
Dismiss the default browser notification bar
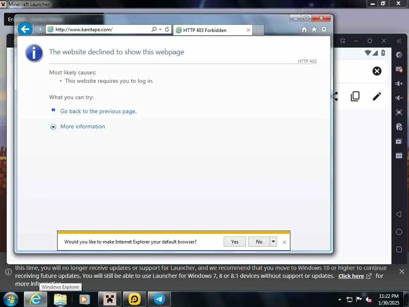tap(284, 242)
